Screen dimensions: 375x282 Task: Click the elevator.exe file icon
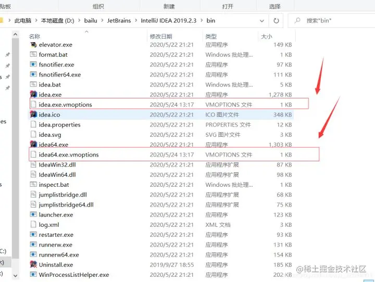pyautogui.click(x=33, y=45)
